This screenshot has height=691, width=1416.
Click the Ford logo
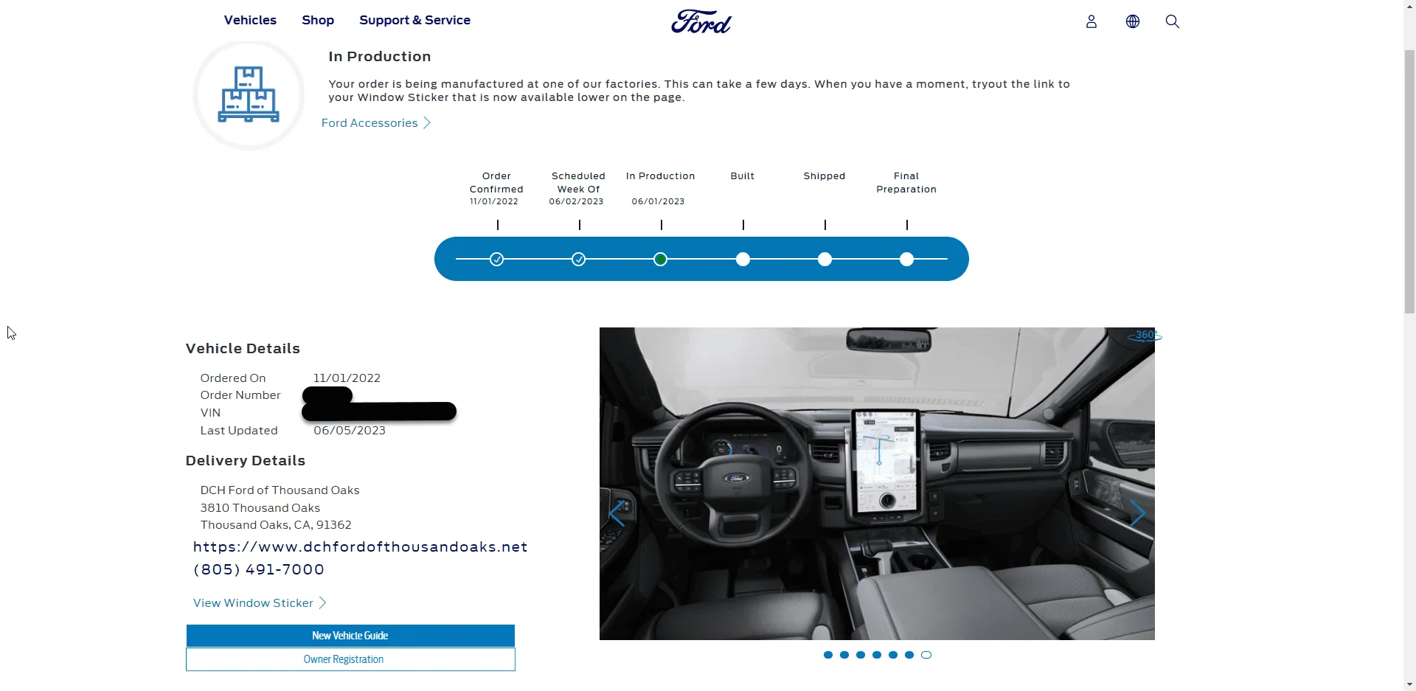701,22
